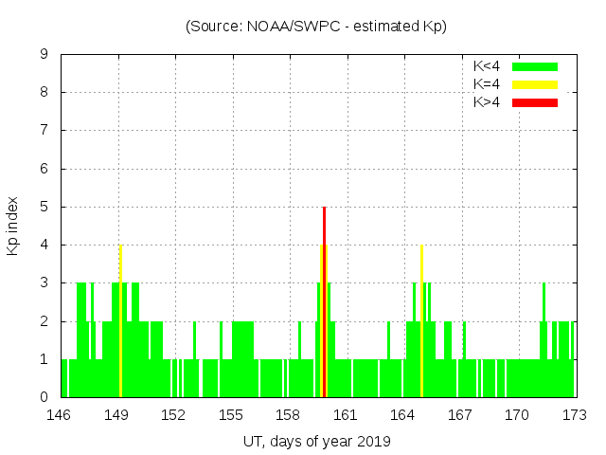Viewport: 606px width, 455px height.
Task: Click x-axis tick label 173
Action: (x=574, y=415)
